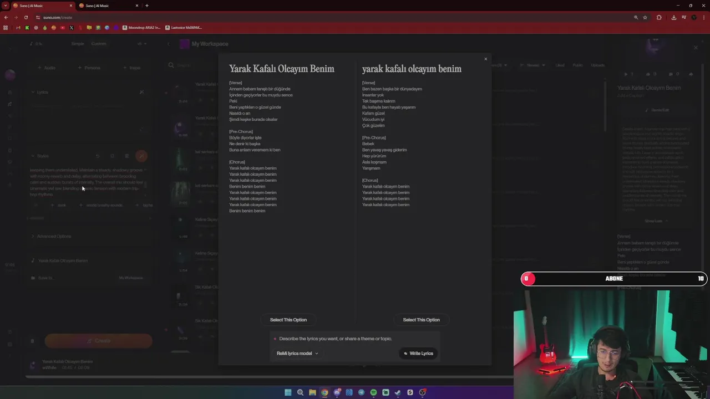Click the song title field in create panel
The height and width of the screenshot is (399, 710).
tap(89, 260)
